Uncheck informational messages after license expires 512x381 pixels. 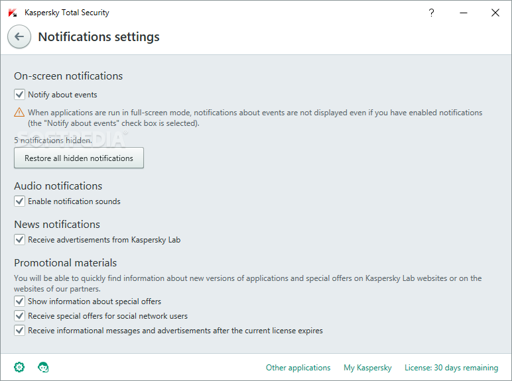19,331
